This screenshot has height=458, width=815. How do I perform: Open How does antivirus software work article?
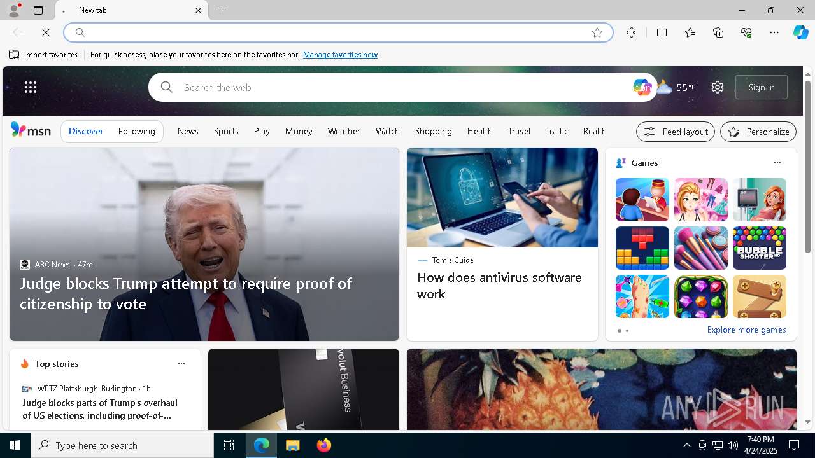click(499, 286)
